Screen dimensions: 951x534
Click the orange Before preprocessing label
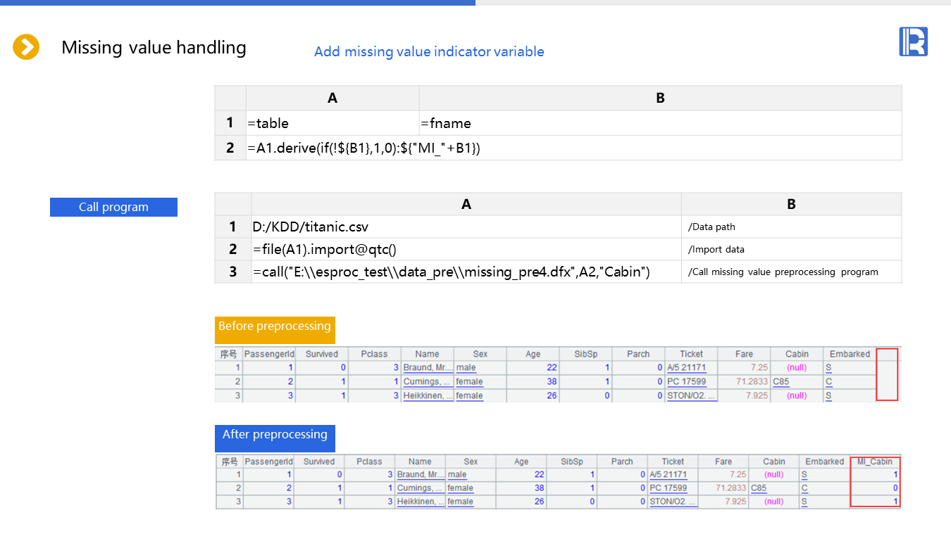[275, 326]
